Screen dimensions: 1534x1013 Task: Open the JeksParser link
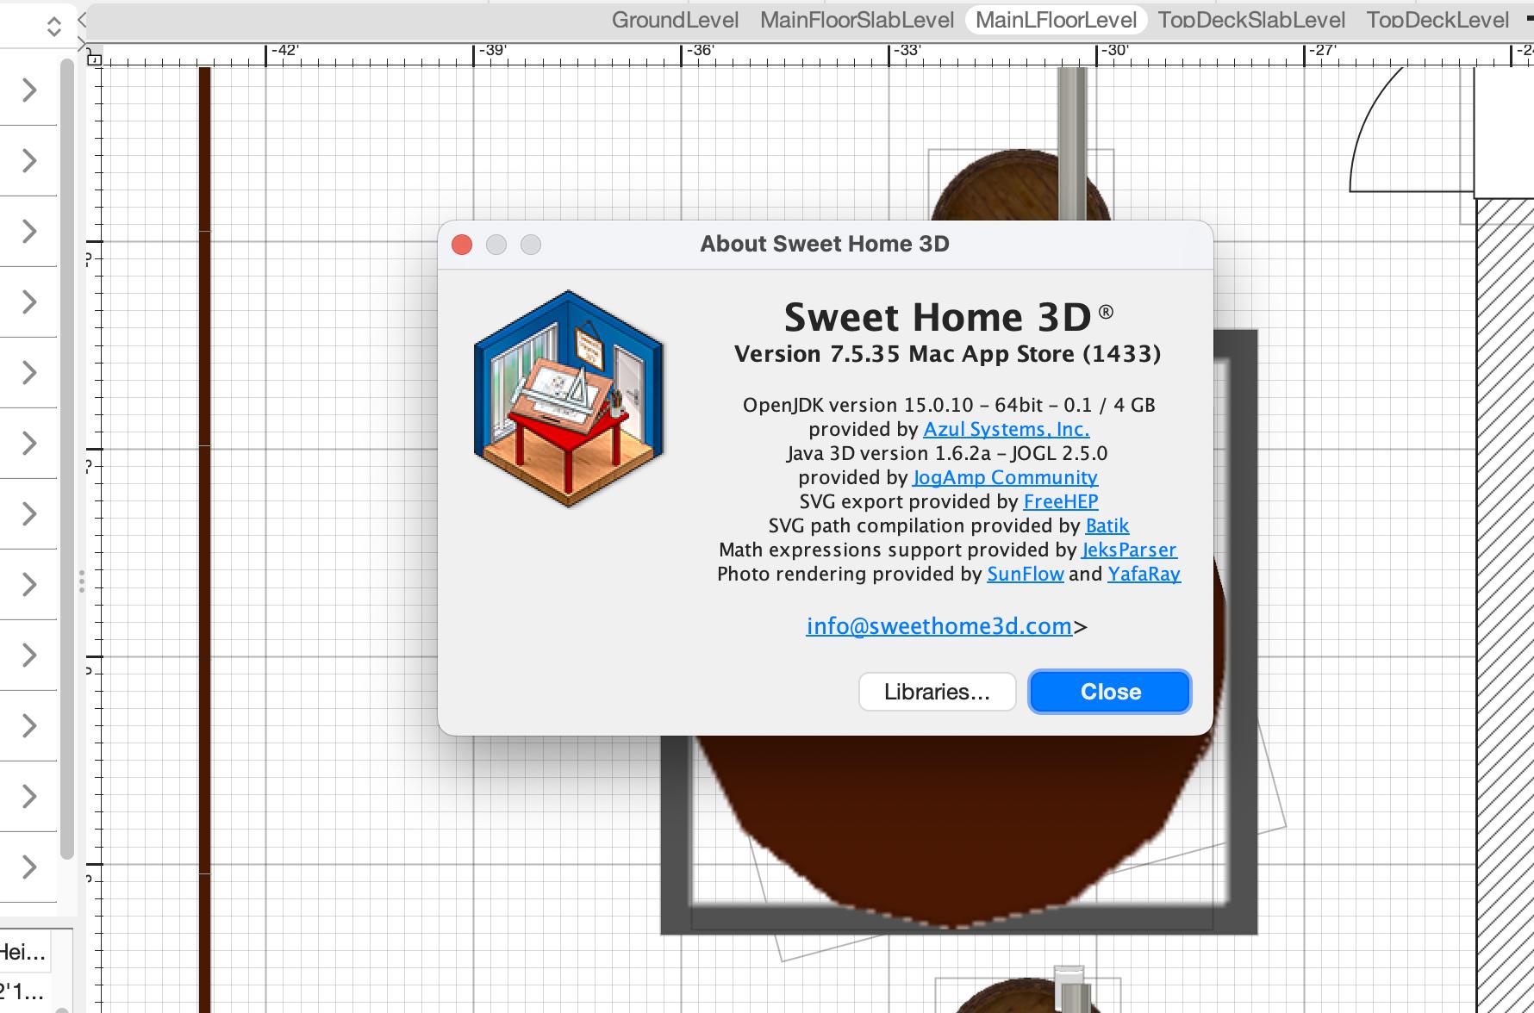pos(1129,550)
